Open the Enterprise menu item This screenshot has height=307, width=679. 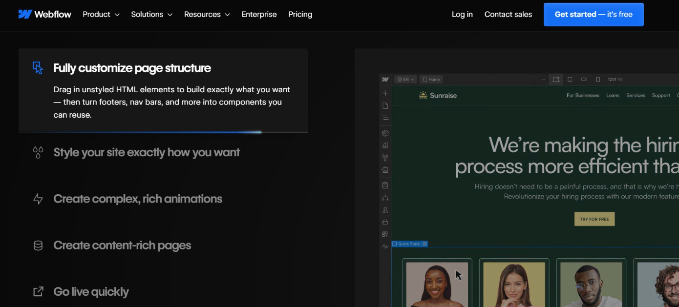[x=259, y=14]
